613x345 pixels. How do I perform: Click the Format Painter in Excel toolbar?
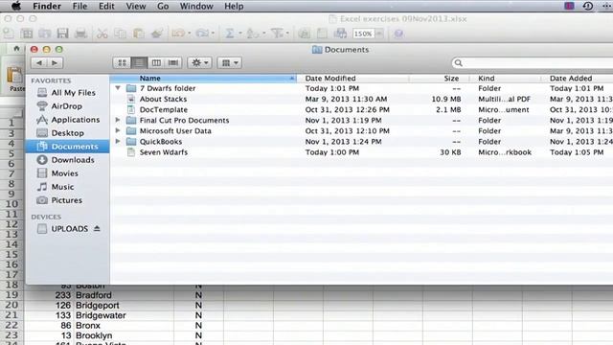(x=157, y=34)
